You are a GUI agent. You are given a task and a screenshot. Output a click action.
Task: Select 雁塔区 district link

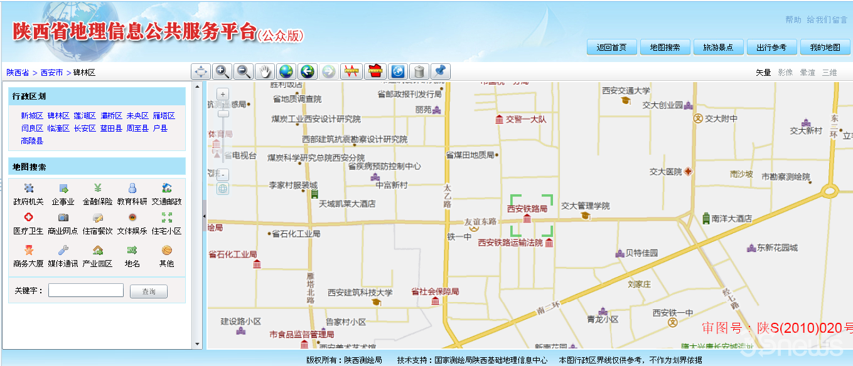(164, 116)
